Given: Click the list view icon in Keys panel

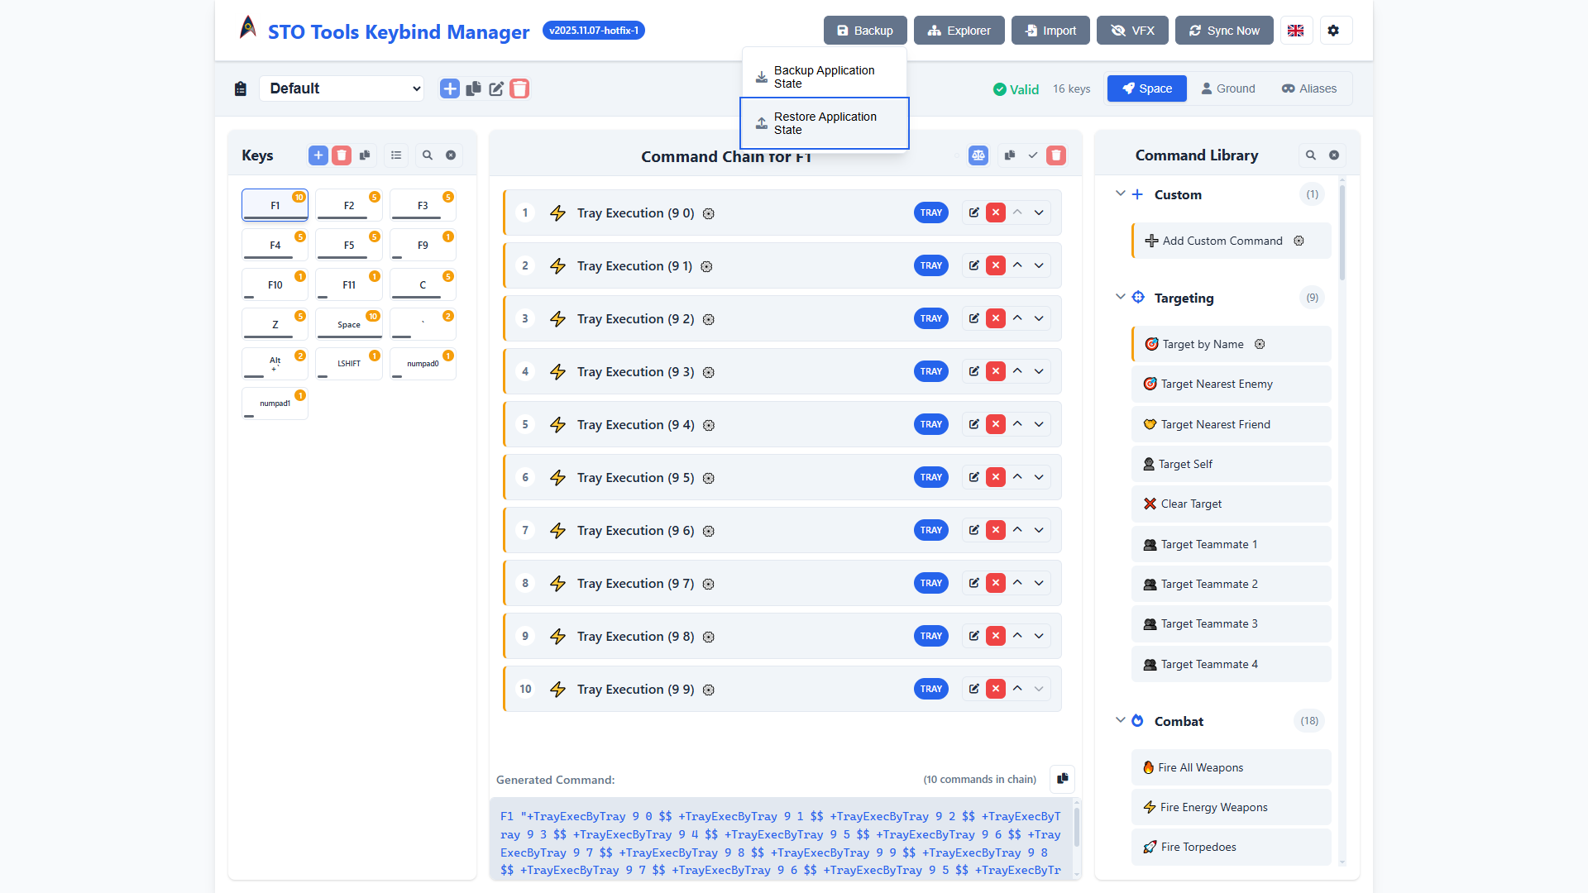Looking at the screenshot, I should 396,155.
